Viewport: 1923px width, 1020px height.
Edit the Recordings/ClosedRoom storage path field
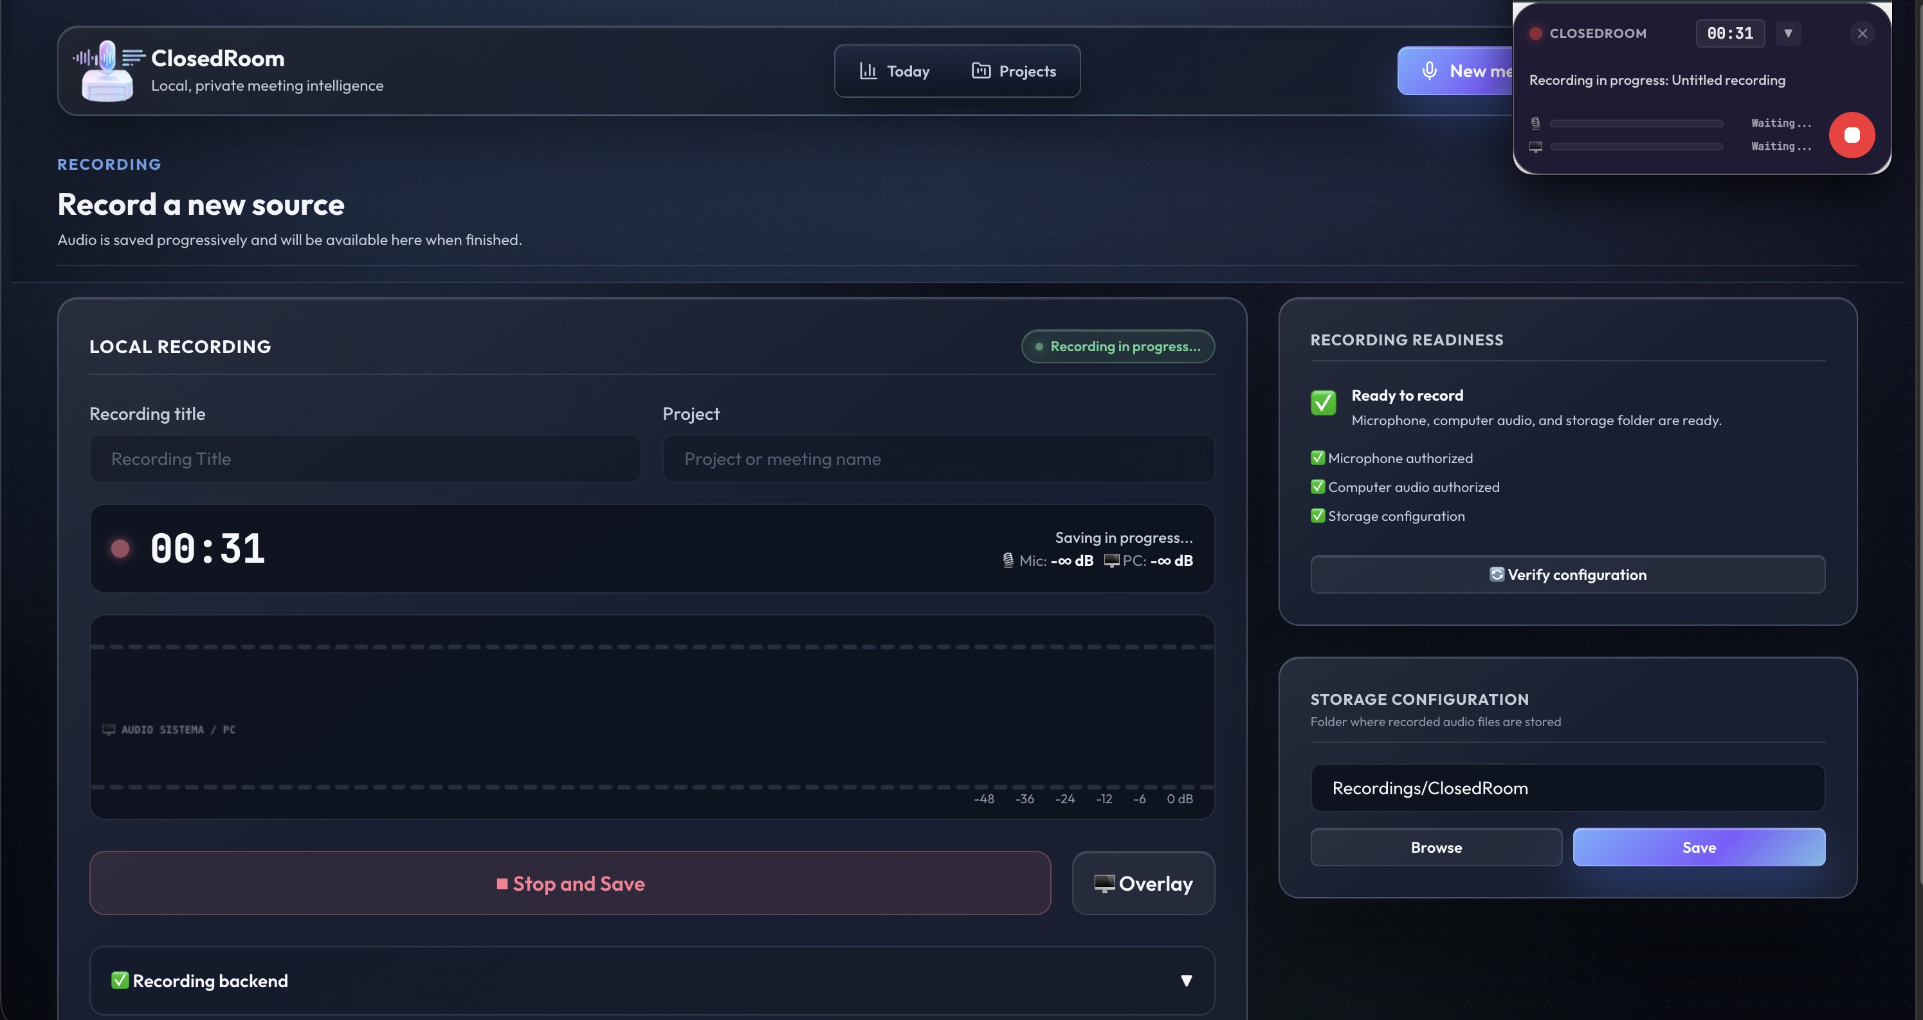point(1568,788)
